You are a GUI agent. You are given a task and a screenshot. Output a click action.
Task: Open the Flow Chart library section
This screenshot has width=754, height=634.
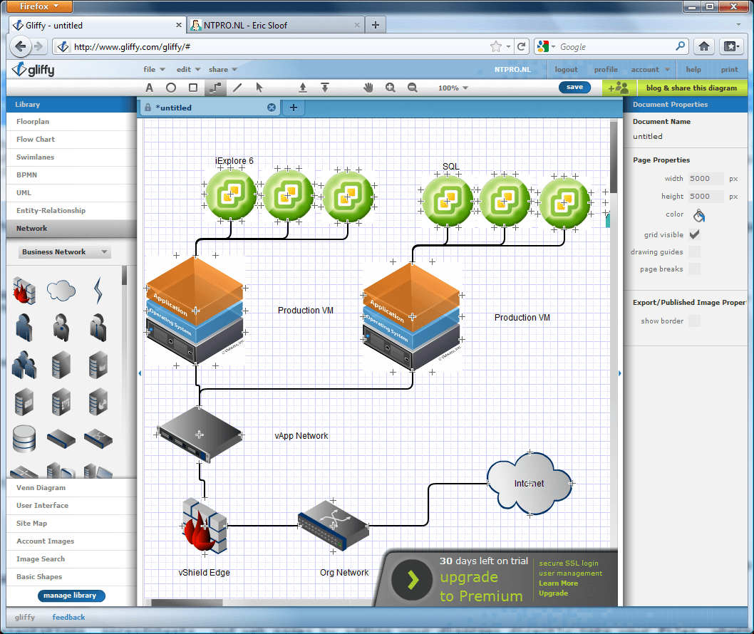71,140
